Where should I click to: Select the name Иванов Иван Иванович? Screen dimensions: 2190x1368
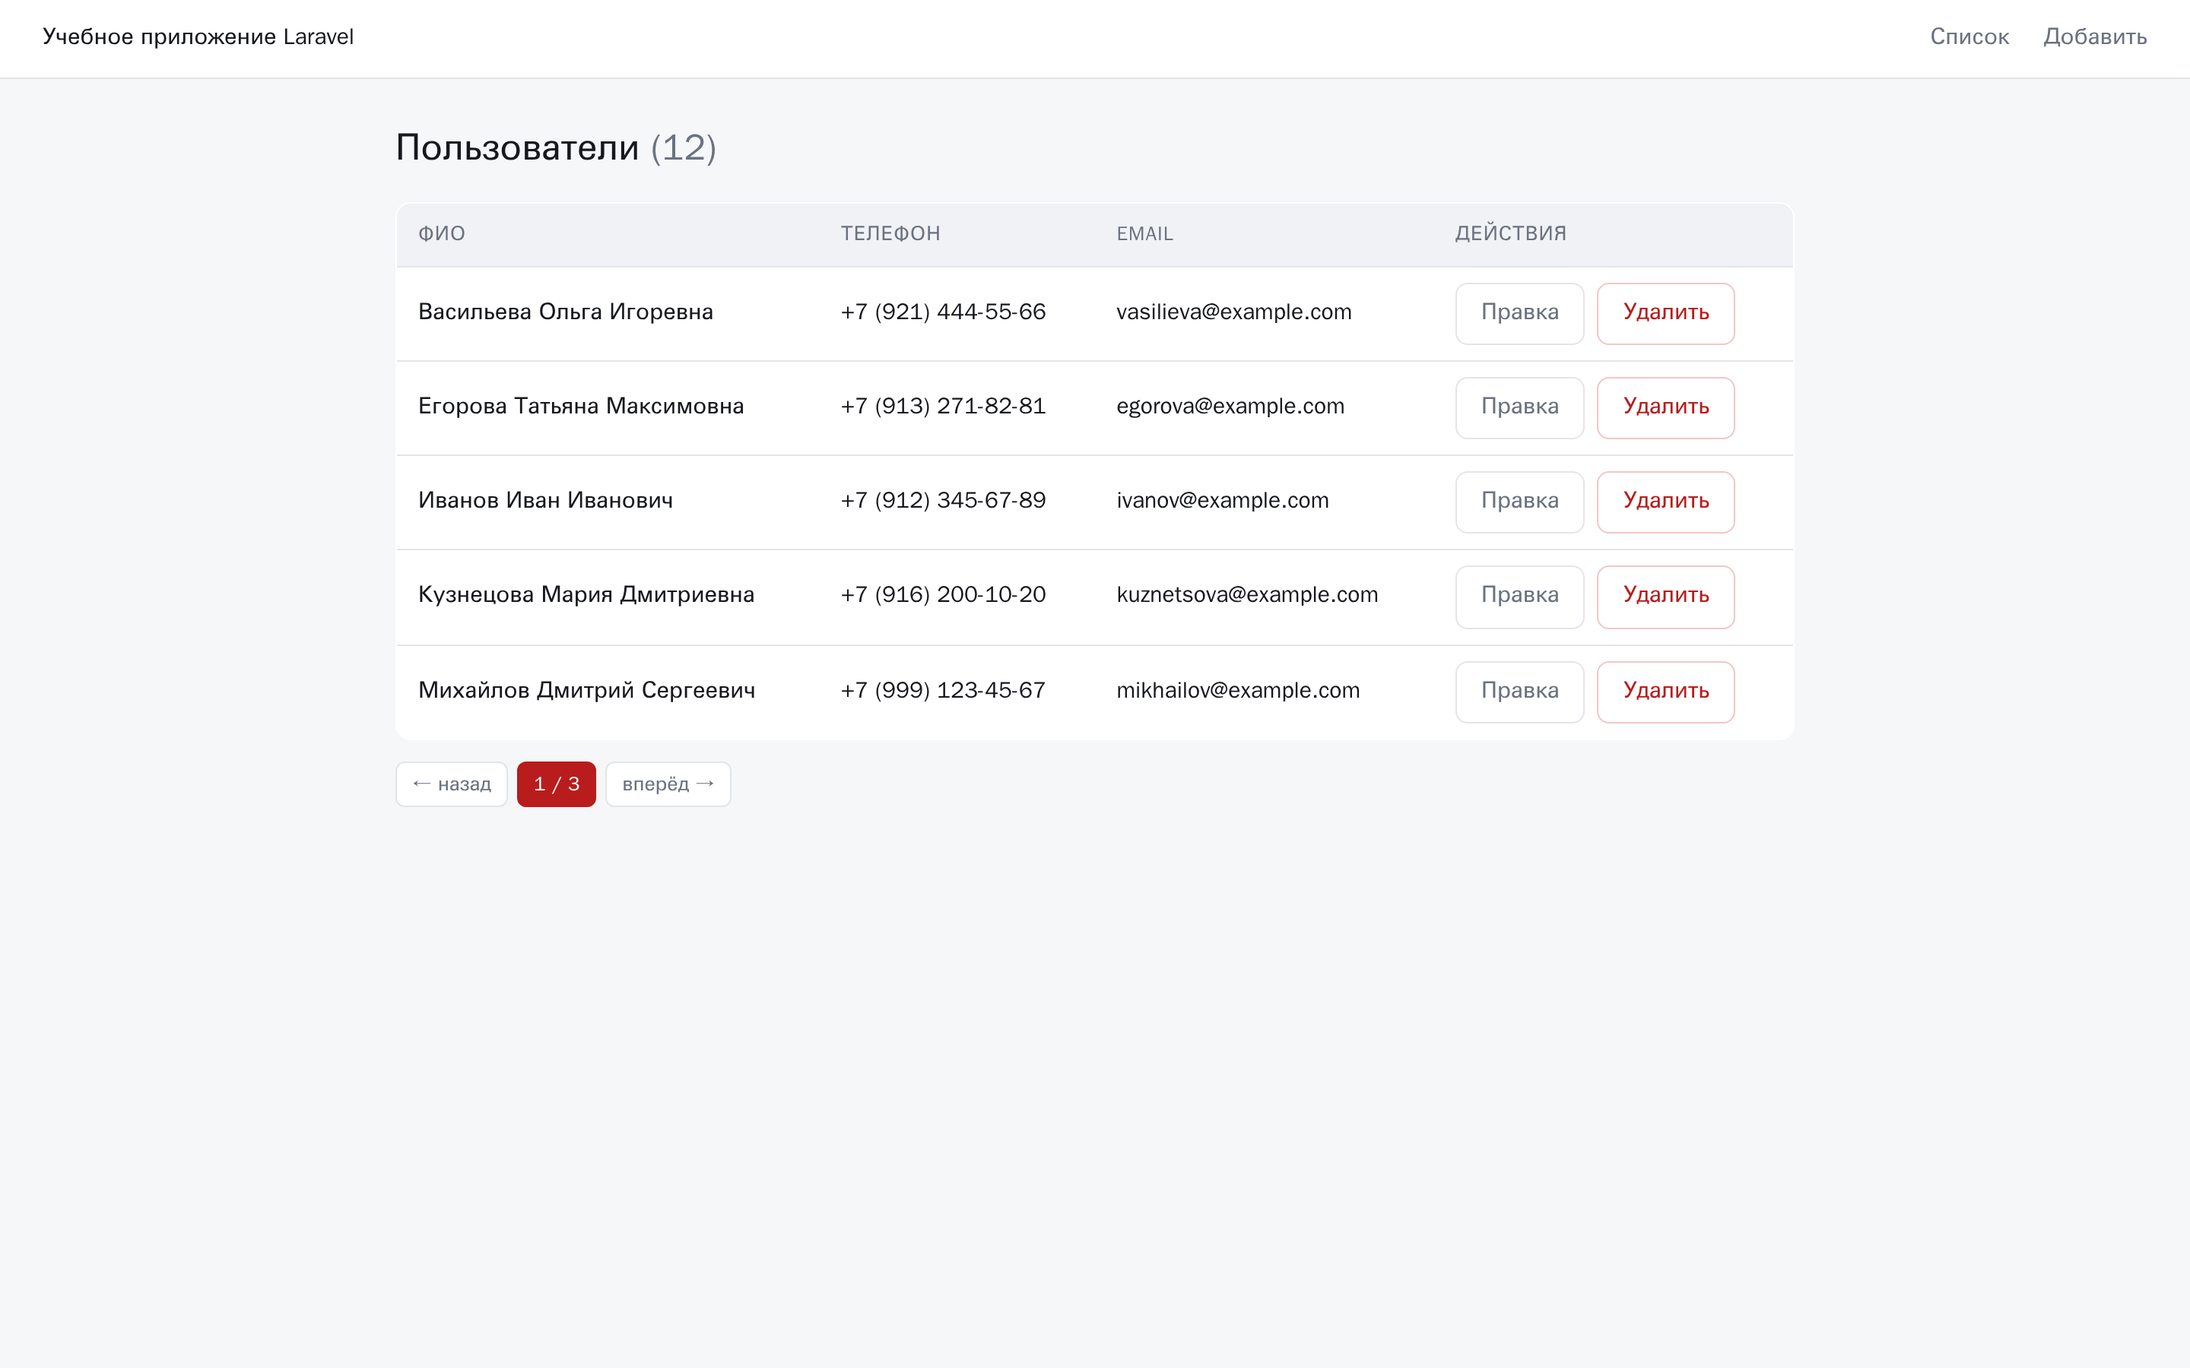click(x=546, y=500)
